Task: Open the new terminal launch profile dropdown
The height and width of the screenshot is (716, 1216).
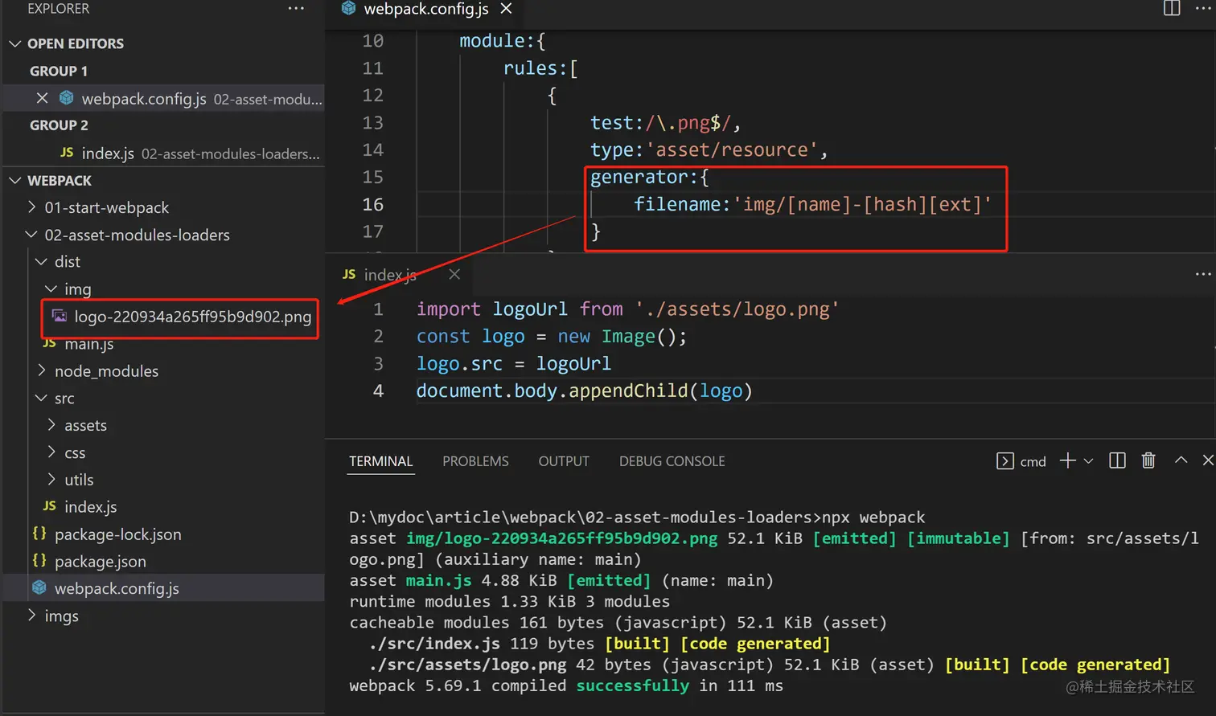Action: (x=1088, y=461)
